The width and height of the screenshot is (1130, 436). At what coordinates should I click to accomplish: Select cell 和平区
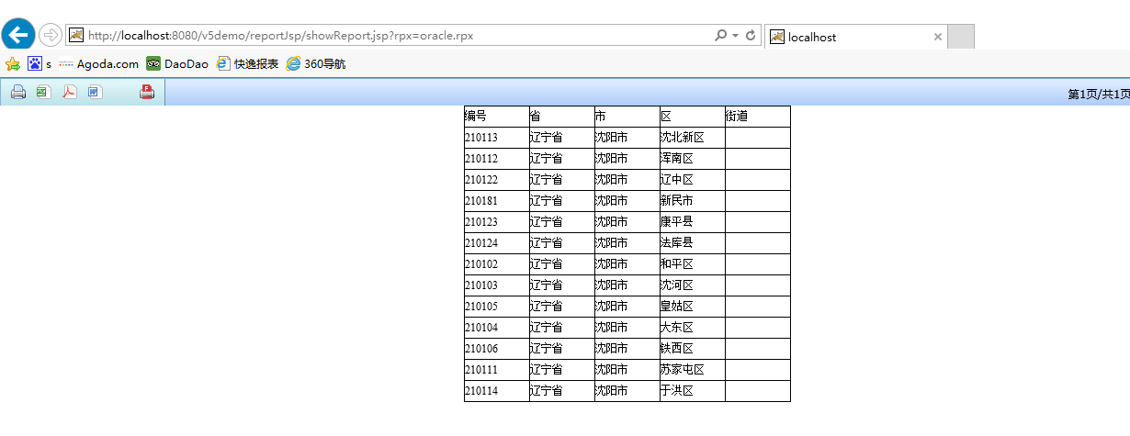tap(693, 264)
